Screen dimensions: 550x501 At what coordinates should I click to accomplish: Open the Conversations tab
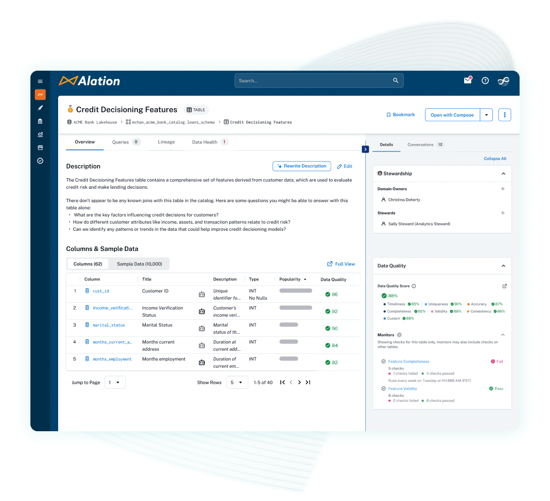[x=420, y=144]
